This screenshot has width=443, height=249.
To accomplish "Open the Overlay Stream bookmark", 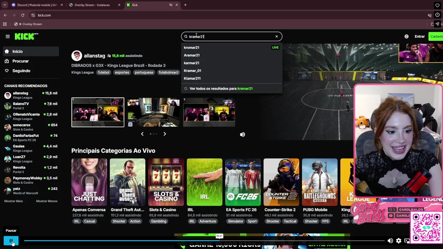I will click(28, 24).
